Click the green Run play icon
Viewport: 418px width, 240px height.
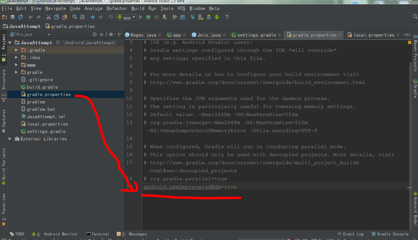141,17
